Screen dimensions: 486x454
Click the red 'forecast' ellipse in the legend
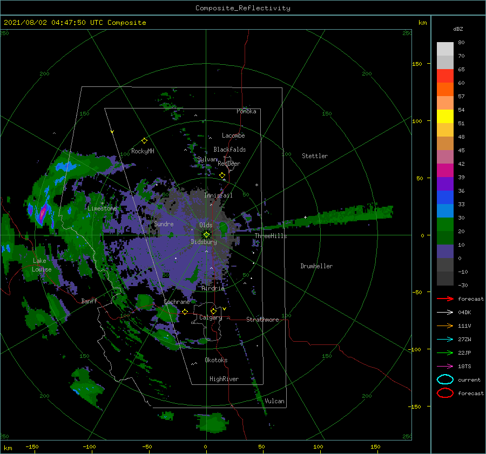pos(445,393)
